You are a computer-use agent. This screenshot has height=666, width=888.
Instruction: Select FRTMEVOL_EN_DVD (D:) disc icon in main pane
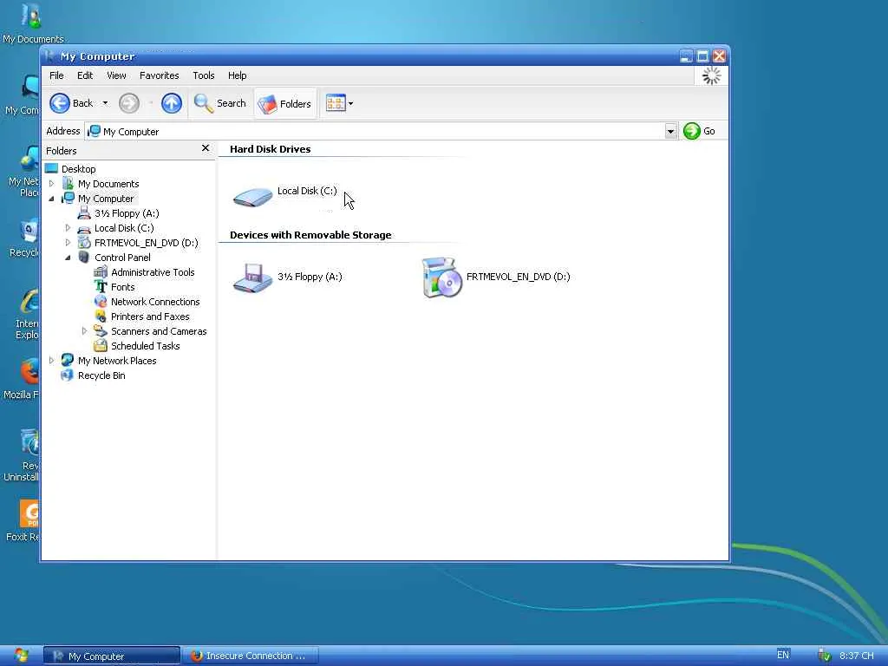442,277
